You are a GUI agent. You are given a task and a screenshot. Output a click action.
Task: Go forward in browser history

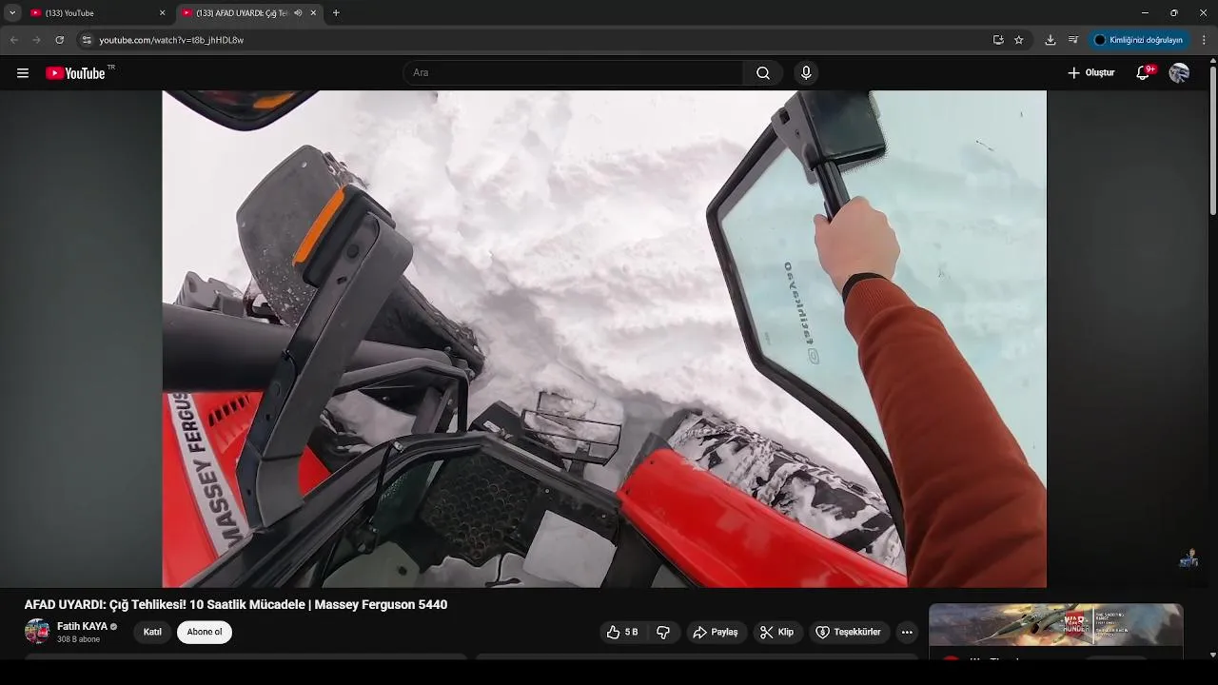click(37, 40)
